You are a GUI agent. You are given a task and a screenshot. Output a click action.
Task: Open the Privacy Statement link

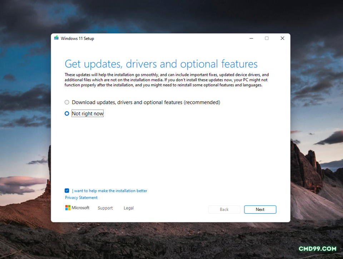81,197
